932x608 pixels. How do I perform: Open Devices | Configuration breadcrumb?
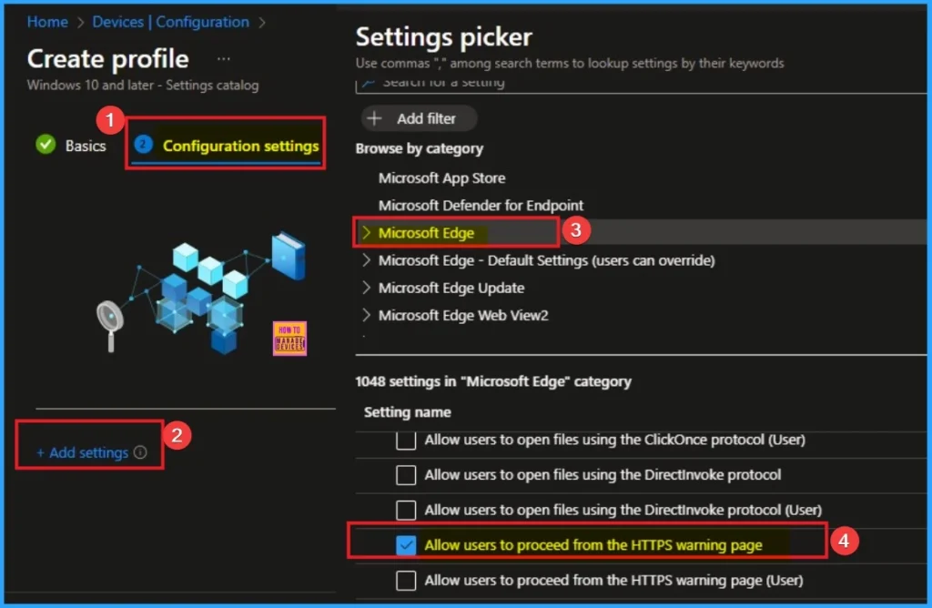pyautogui.click(x=170, y=22)
